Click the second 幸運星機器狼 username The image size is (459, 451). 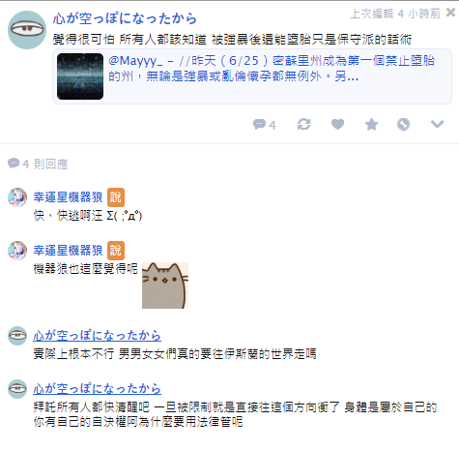click(x=68, y=251)
